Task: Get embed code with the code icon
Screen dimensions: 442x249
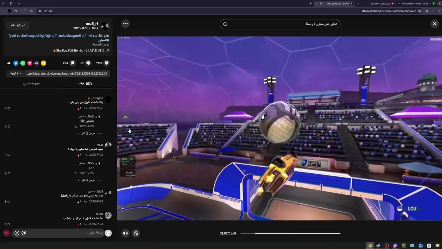Action: [x=37, y=63]
